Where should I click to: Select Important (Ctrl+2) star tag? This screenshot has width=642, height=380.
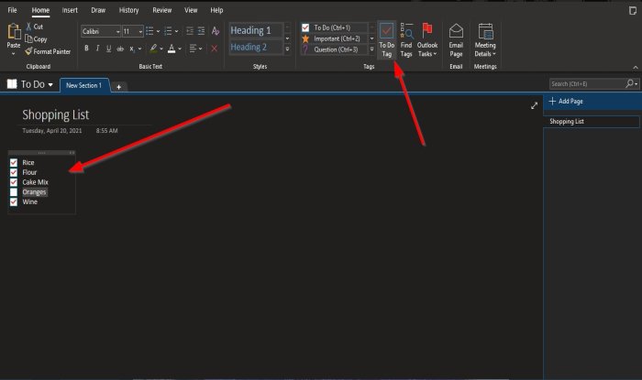(334, 38)
